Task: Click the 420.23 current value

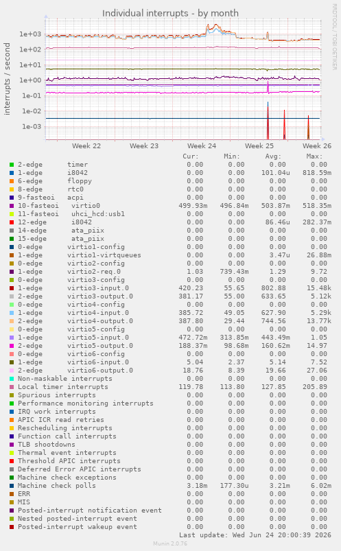Action: pos(191,288)
